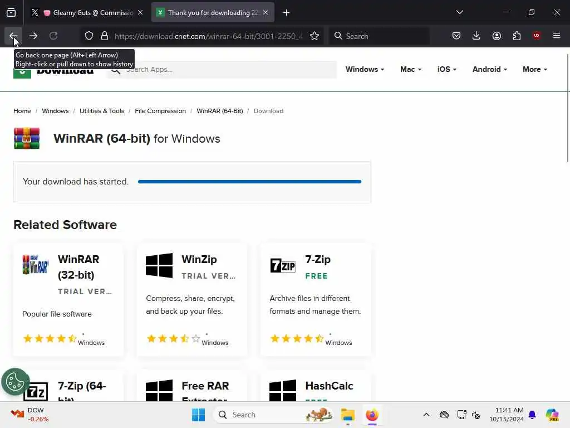
Task: Open the DOW stock widget
Action: click(30, 415)
